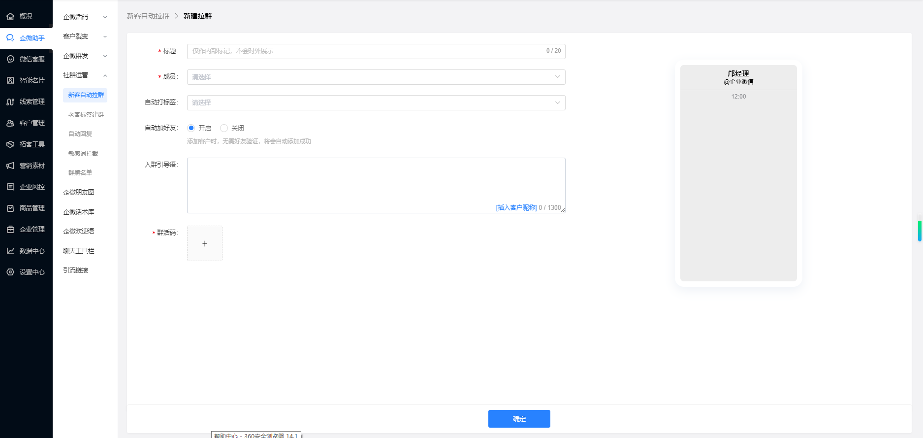Open 微信客服 via its chat icon

point(10,59)
